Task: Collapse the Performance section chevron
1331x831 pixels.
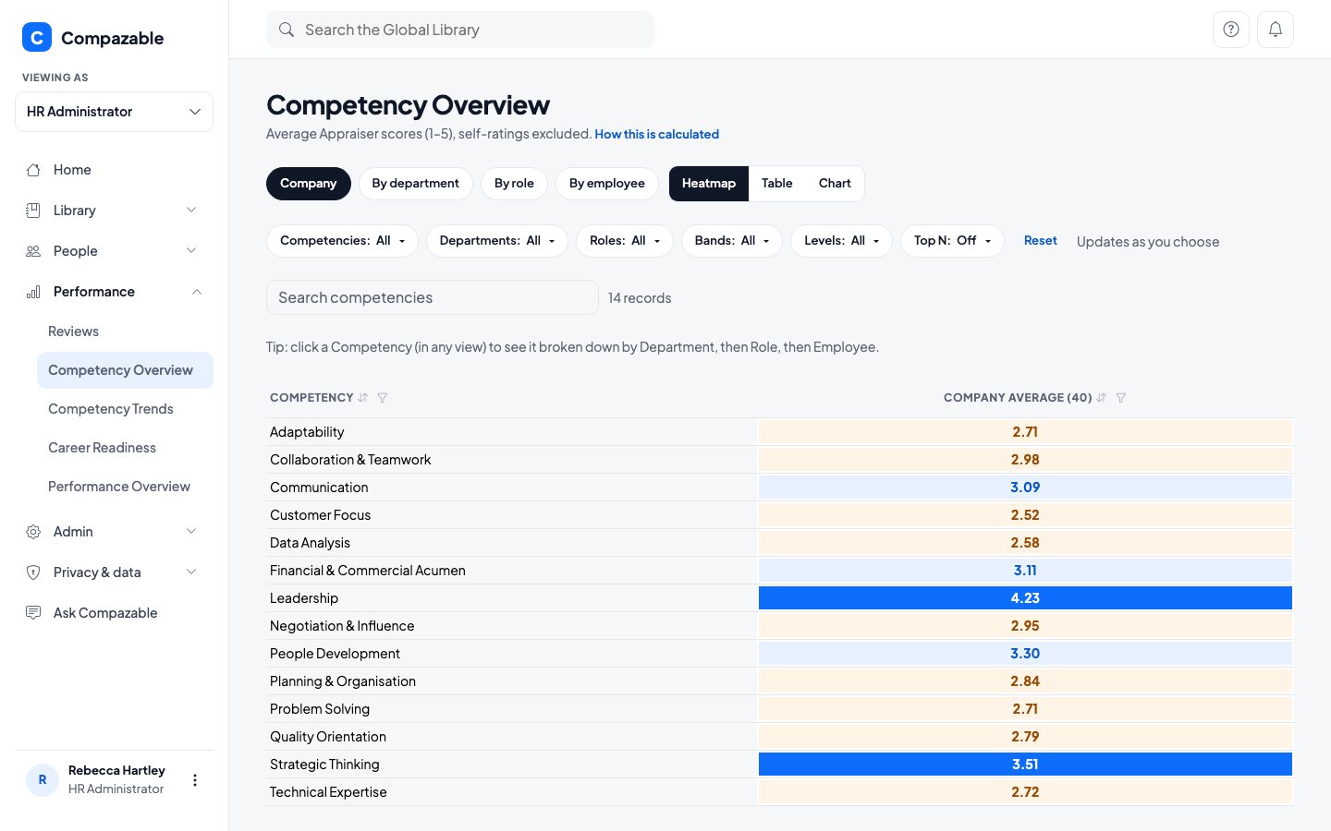Action: [197, 292]
